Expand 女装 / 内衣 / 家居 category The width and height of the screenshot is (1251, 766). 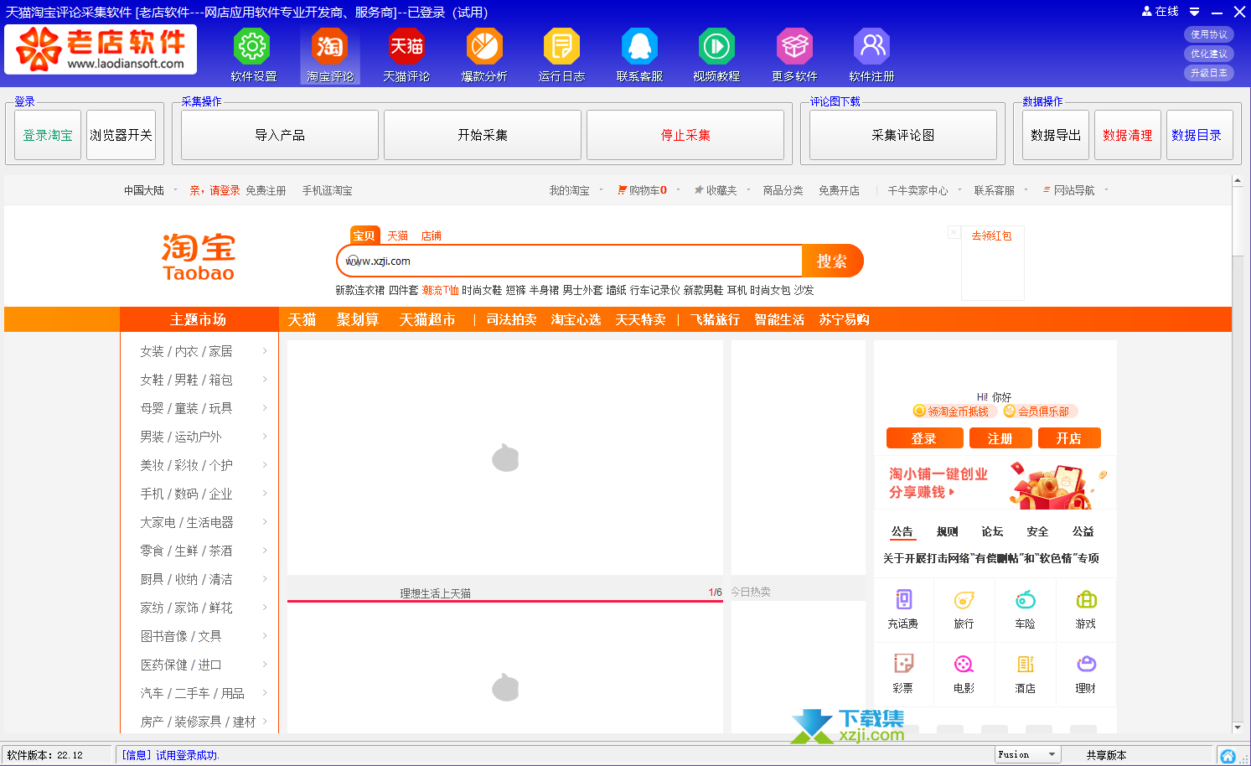coord(265,351)
